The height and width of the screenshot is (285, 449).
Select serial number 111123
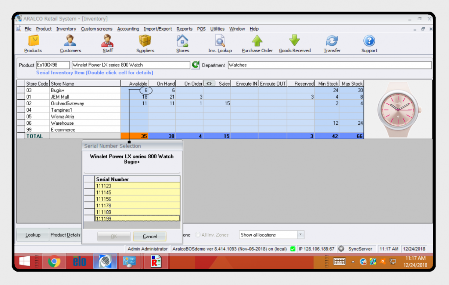[x=137, y=186]
